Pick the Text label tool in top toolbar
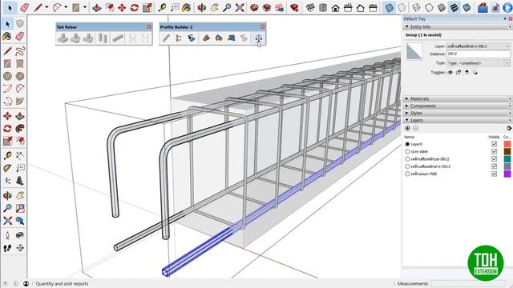This screenshot has width=513, height=288. point(175,7)
